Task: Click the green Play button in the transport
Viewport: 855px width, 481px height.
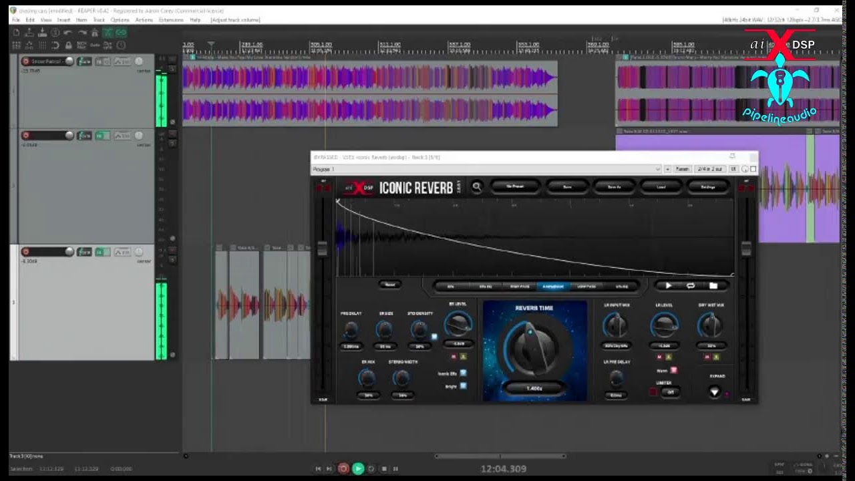Action: point(358,468)
